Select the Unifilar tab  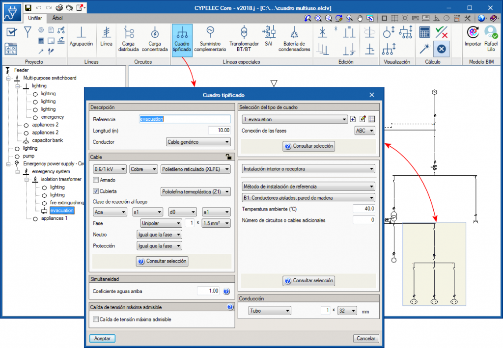click(x=35, y=18)
